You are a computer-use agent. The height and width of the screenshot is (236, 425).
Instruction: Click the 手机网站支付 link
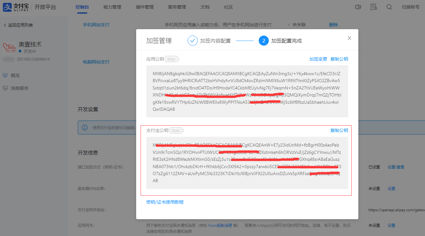tap(96, 25)
